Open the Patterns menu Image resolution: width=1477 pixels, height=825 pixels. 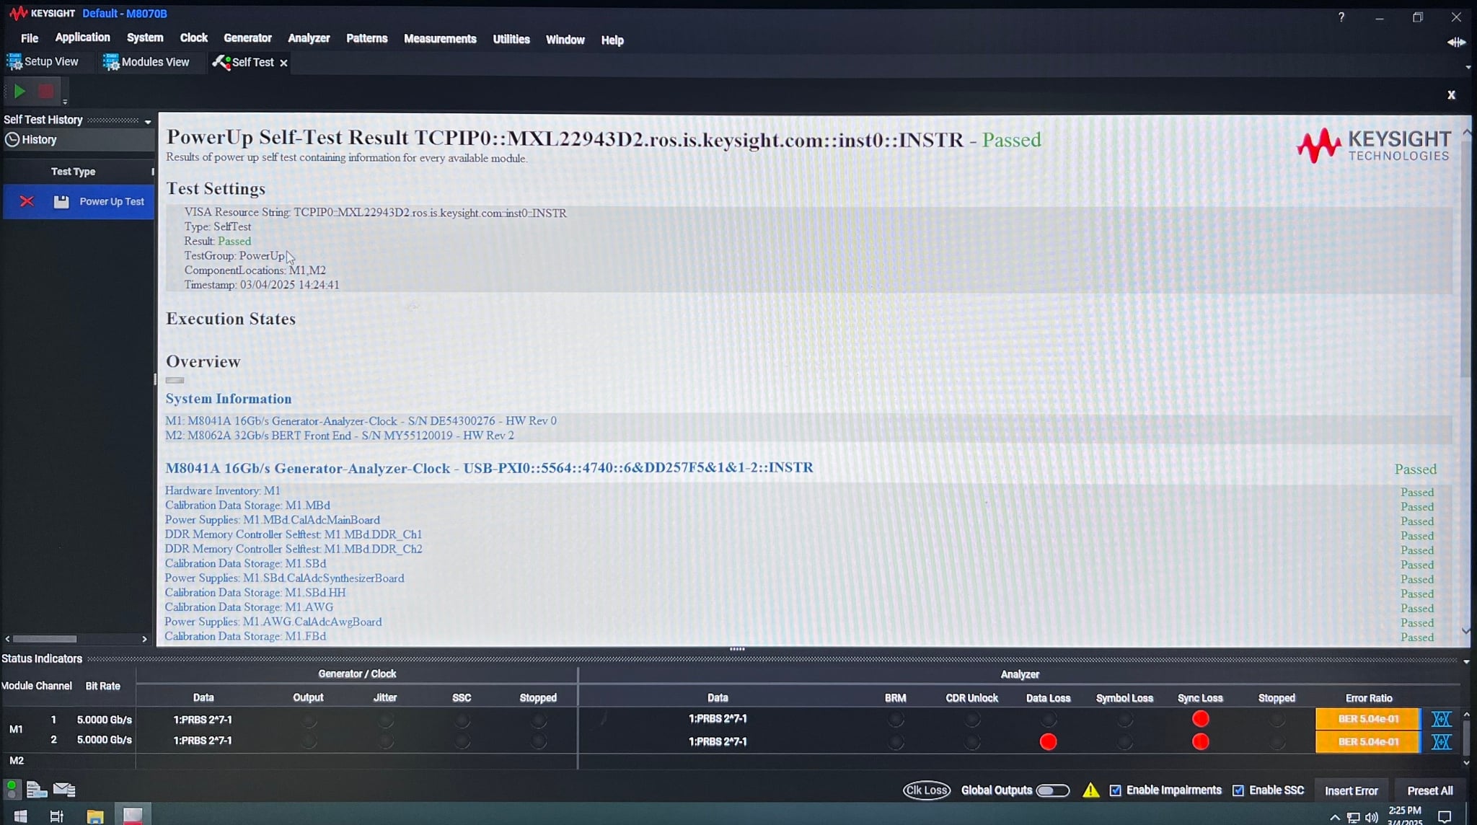(x=366, y=38)
